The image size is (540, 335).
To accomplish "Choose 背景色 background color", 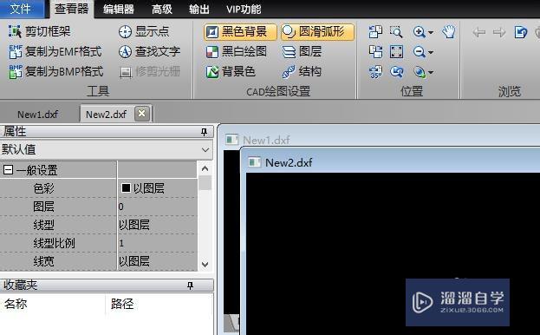I will (231, 72).
